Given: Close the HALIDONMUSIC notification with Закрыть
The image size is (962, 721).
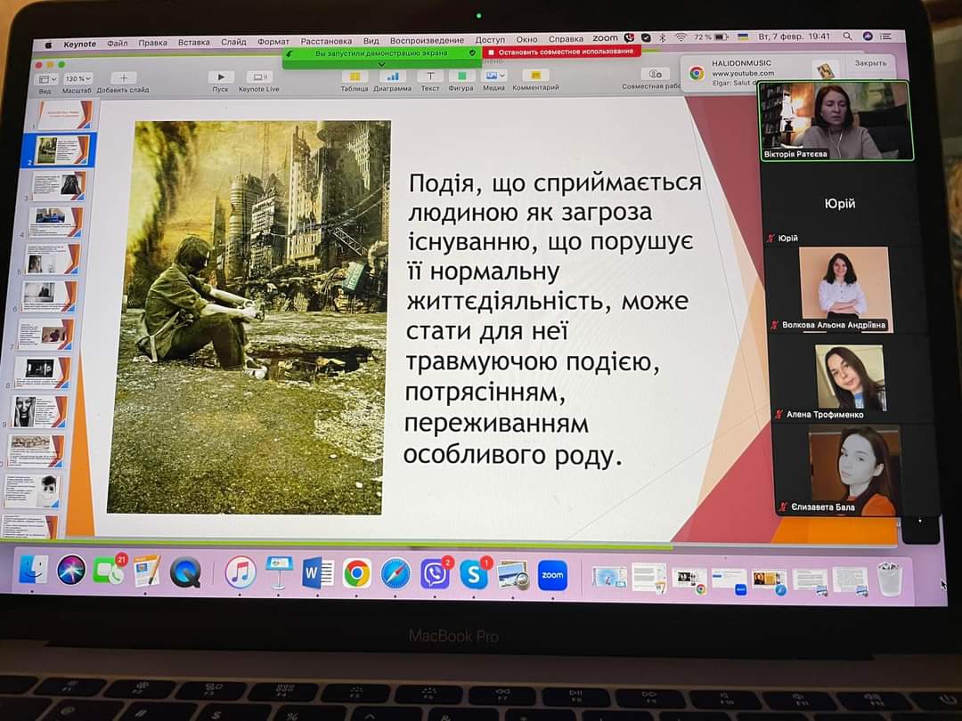Looking at the screenshot, I should [x=869, y=63].
